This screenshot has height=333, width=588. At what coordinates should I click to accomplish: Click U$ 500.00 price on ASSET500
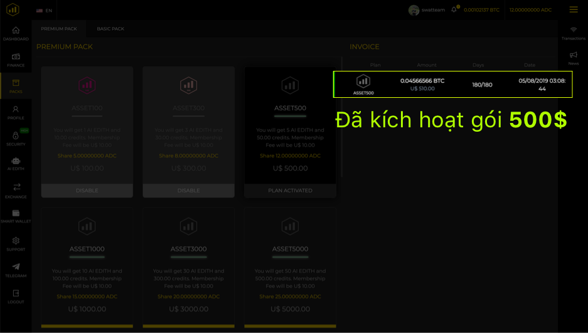coord(291,168)
